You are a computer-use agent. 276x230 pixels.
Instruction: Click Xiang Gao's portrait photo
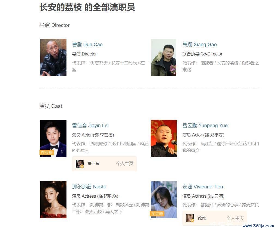[164, 57]
